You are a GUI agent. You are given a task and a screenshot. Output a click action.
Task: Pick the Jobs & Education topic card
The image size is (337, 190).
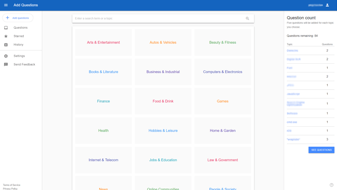tap(163, 160)
